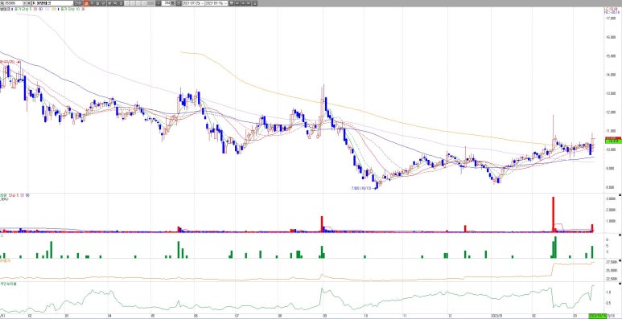Click the tallest red volume bar in February

click(x=553, y=214)
